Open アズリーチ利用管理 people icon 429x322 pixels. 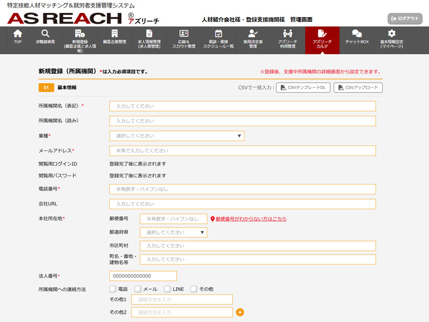point(287,33)
